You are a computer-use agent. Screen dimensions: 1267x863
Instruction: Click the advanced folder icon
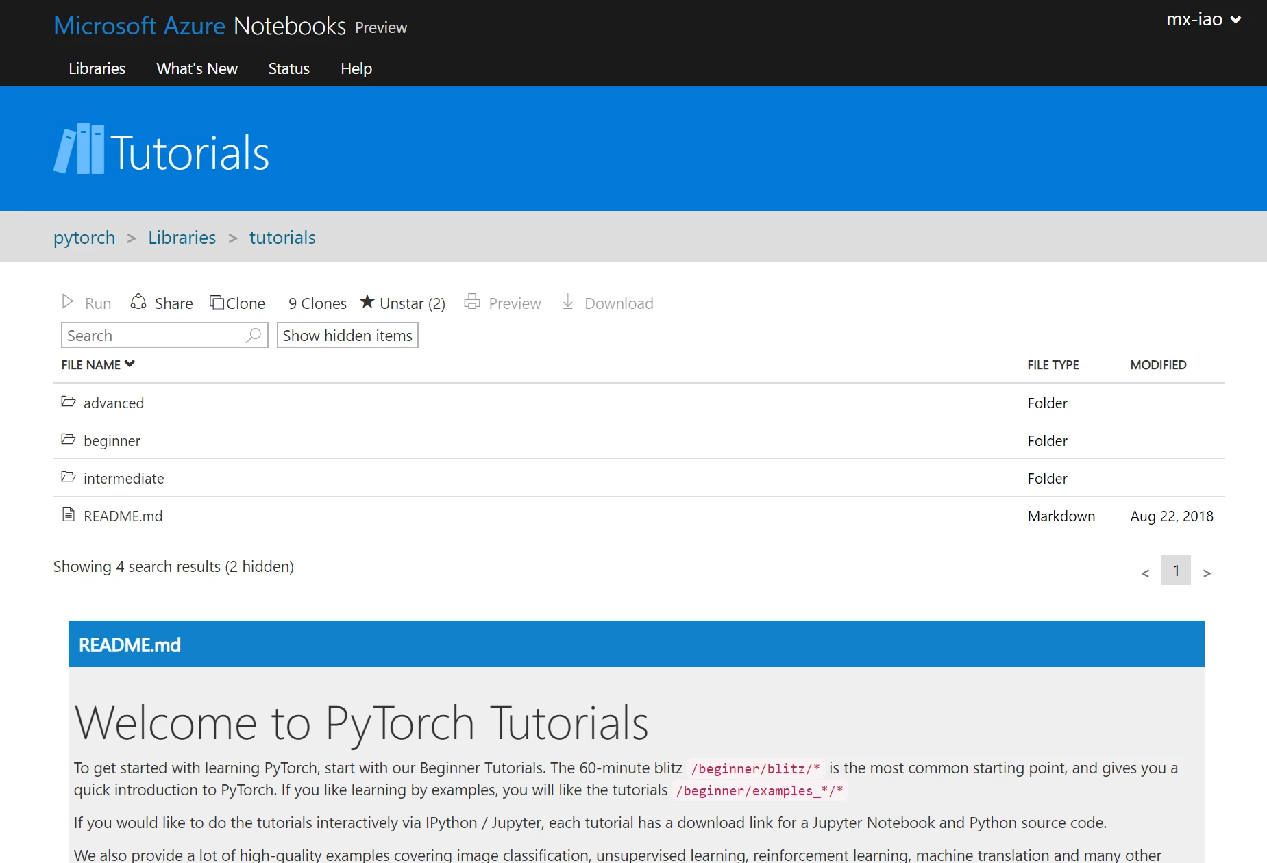[x=68, y=401]
